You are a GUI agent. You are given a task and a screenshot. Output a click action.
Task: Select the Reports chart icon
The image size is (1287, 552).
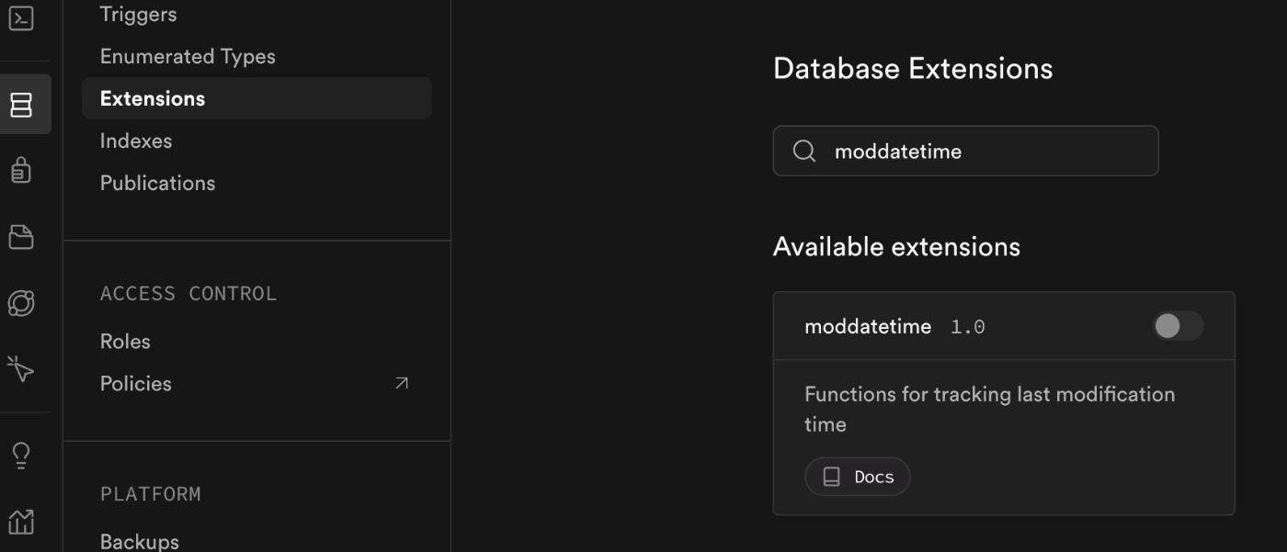tap(20, 521)
